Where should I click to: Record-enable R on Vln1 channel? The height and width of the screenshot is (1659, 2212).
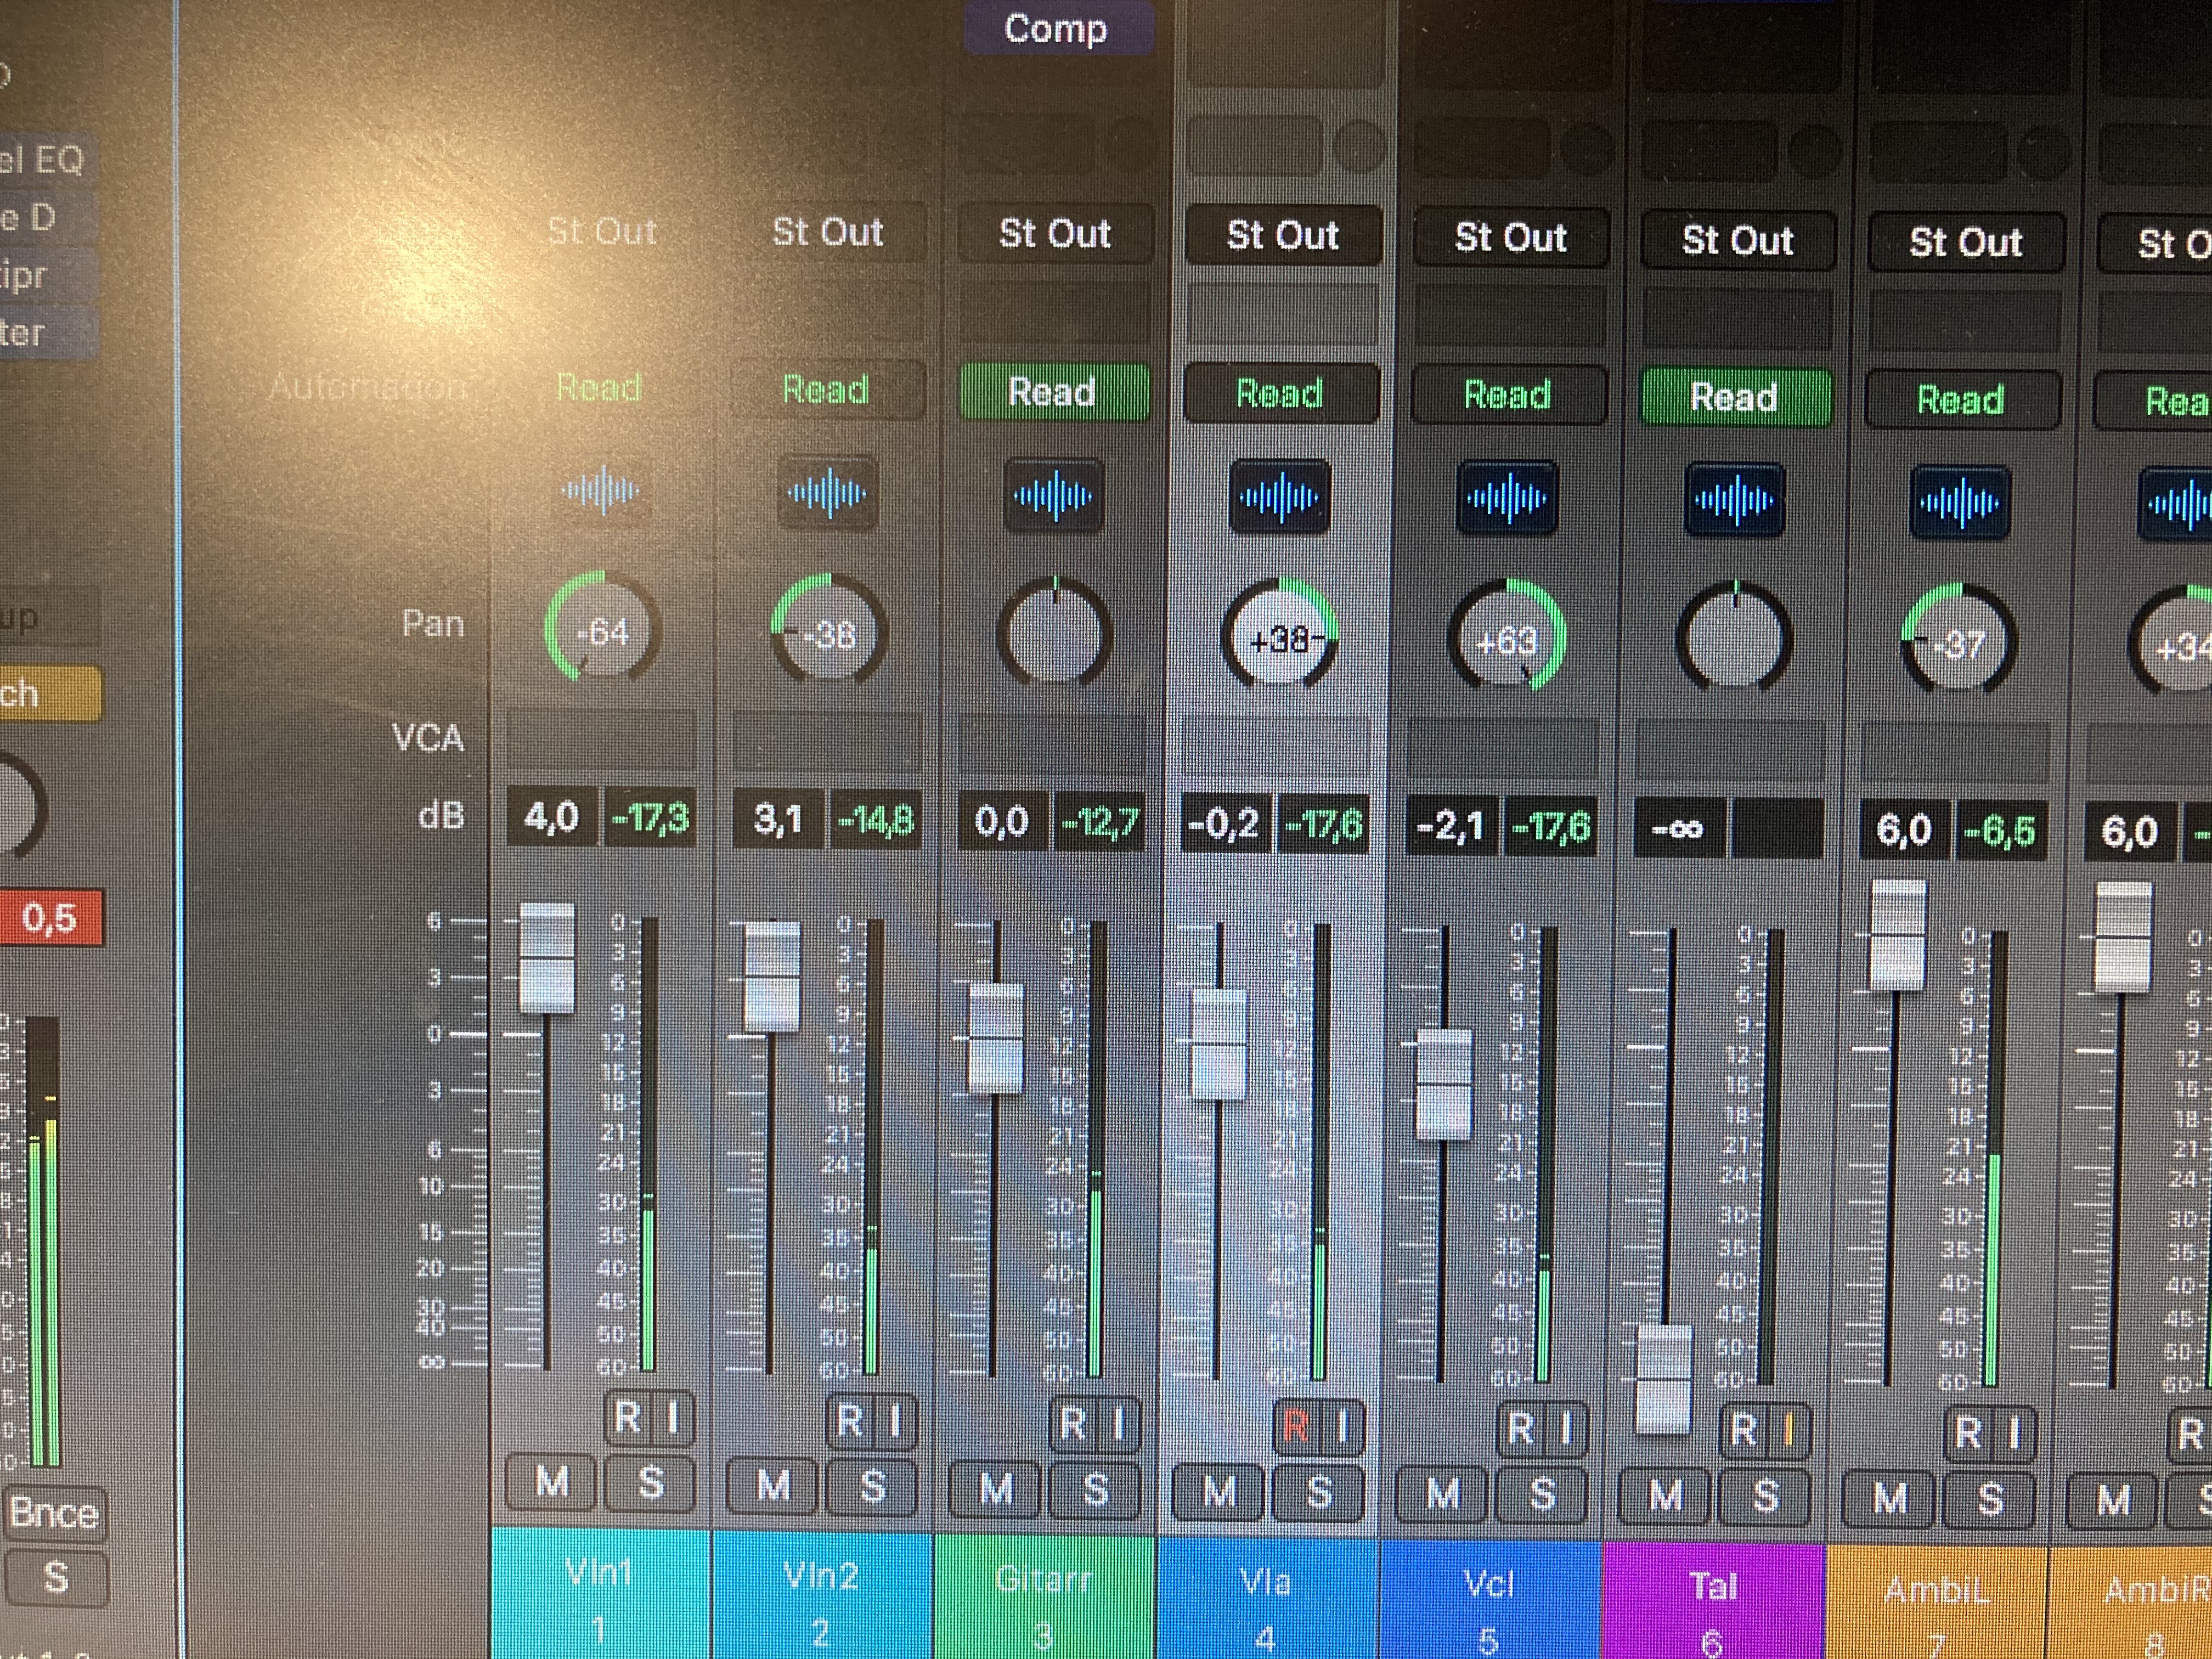click(628, 1417)
